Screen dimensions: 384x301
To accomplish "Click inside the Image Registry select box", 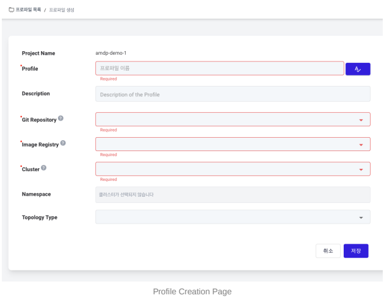I will pyautogui.click(x=233, y=144).
